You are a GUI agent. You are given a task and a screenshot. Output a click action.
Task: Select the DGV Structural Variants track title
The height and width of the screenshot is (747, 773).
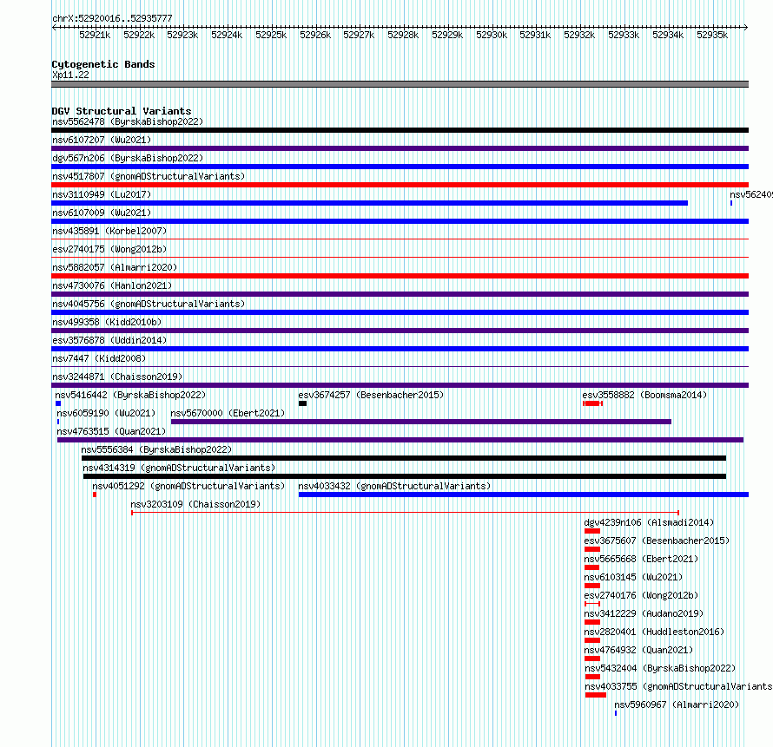pos(122,111)
